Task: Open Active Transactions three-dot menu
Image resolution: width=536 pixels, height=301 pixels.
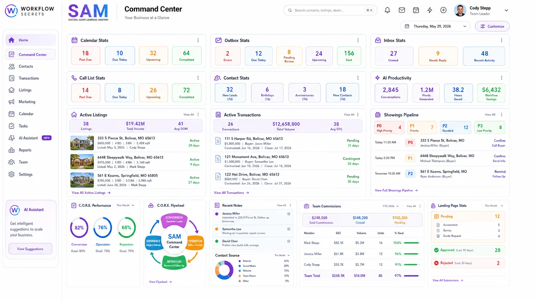Action: [x=358, y=115]
